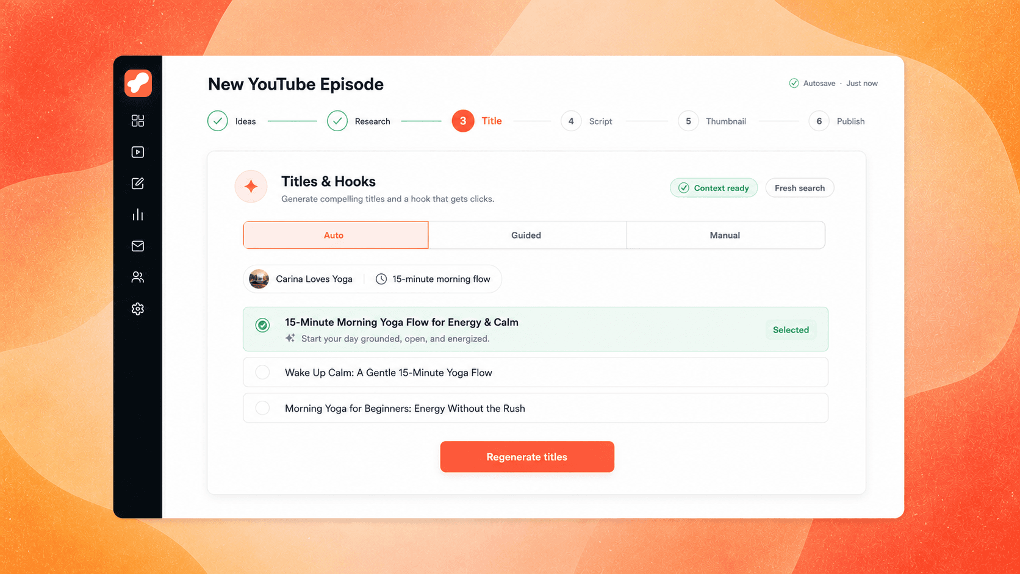Select Wake Up Calm title radio button
The width and height of the screenshot is (1020, 574).
(x=263, y=372)
